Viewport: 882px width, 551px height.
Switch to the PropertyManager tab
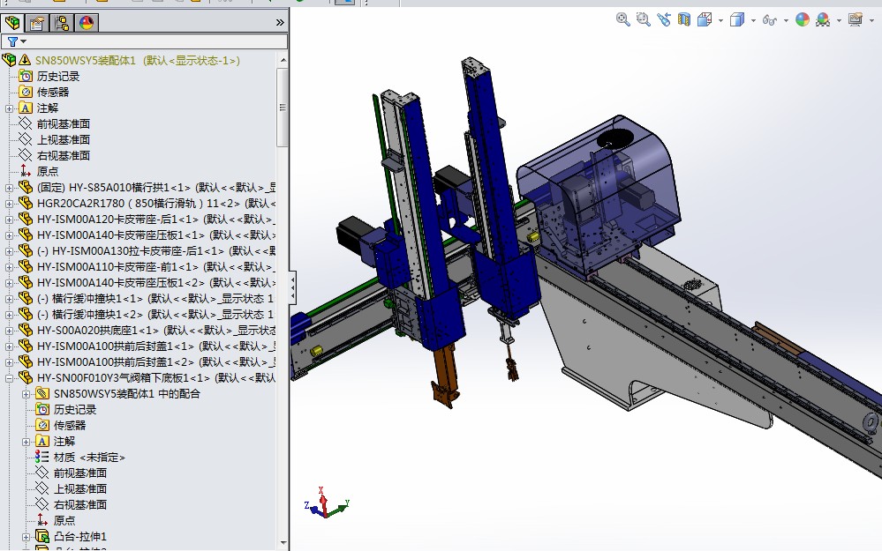pos(35,23)
